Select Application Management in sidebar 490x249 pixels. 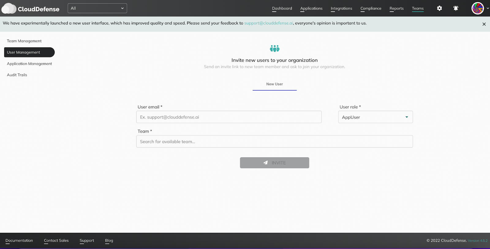click(x=29, y=64)
